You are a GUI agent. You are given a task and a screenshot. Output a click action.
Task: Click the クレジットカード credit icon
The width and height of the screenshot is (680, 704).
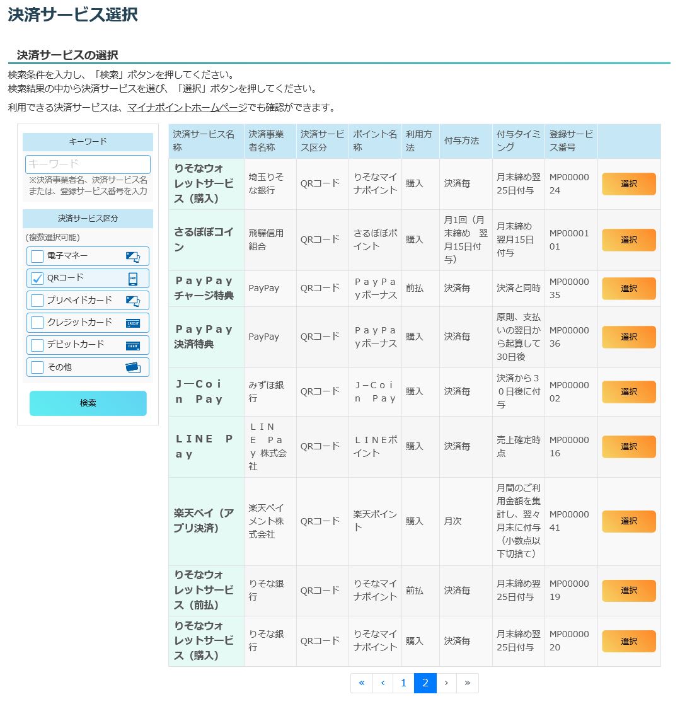tap(133, 323)
